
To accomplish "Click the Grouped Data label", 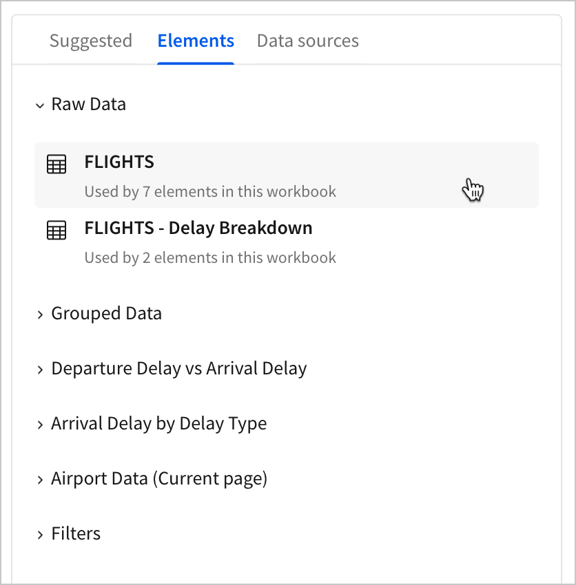I will 107,314.
